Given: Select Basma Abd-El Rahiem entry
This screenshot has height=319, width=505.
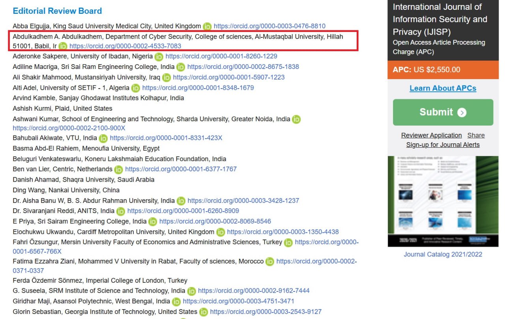Looking at the screenshot, I should pos(86,148).
